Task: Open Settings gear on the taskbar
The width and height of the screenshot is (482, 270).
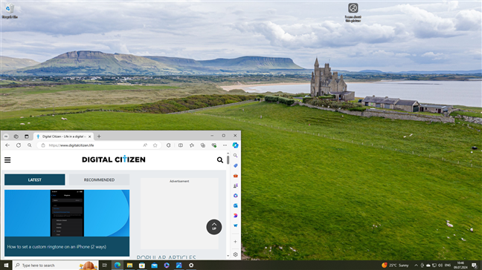Action: click(x=191, y=266)
